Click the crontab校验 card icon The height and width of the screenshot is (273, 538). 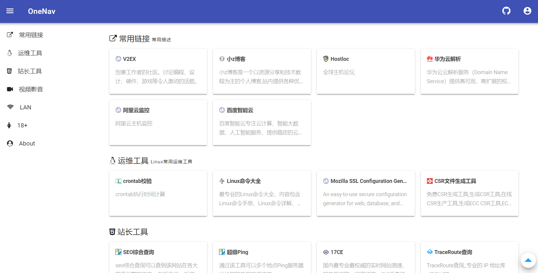[x=118, y=181]
